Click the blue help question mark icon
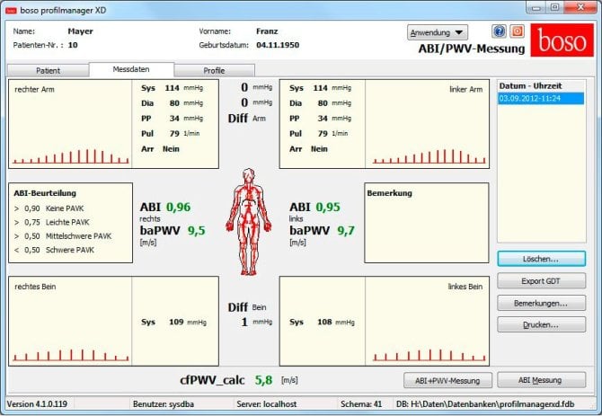Image resolution: width=602 pixels, height=416 pixels. click(500, 31)
